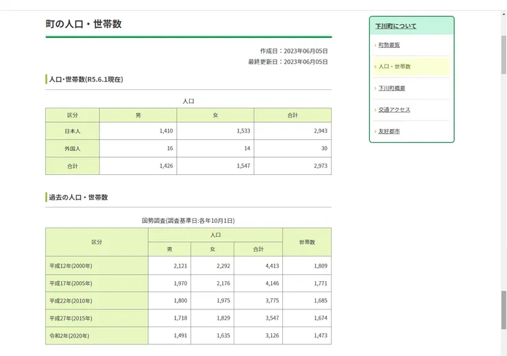This screenshot has height=356, width=507.
Task: Click the 2010 total population 3,775
Action: pyautogui.click(x=272, y=300)
